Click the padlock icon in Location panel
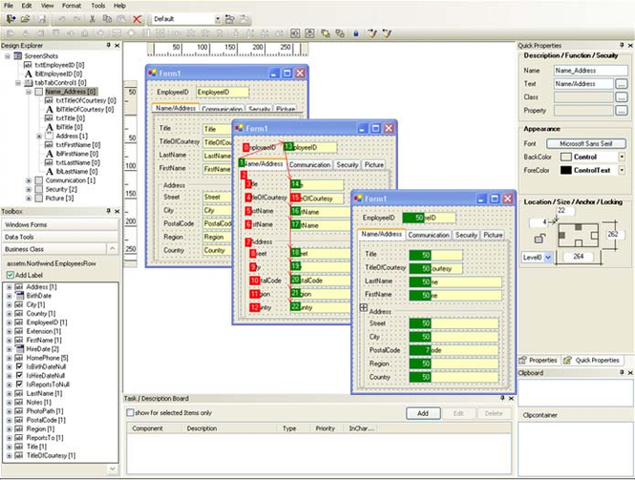 [x=539, y=239]
